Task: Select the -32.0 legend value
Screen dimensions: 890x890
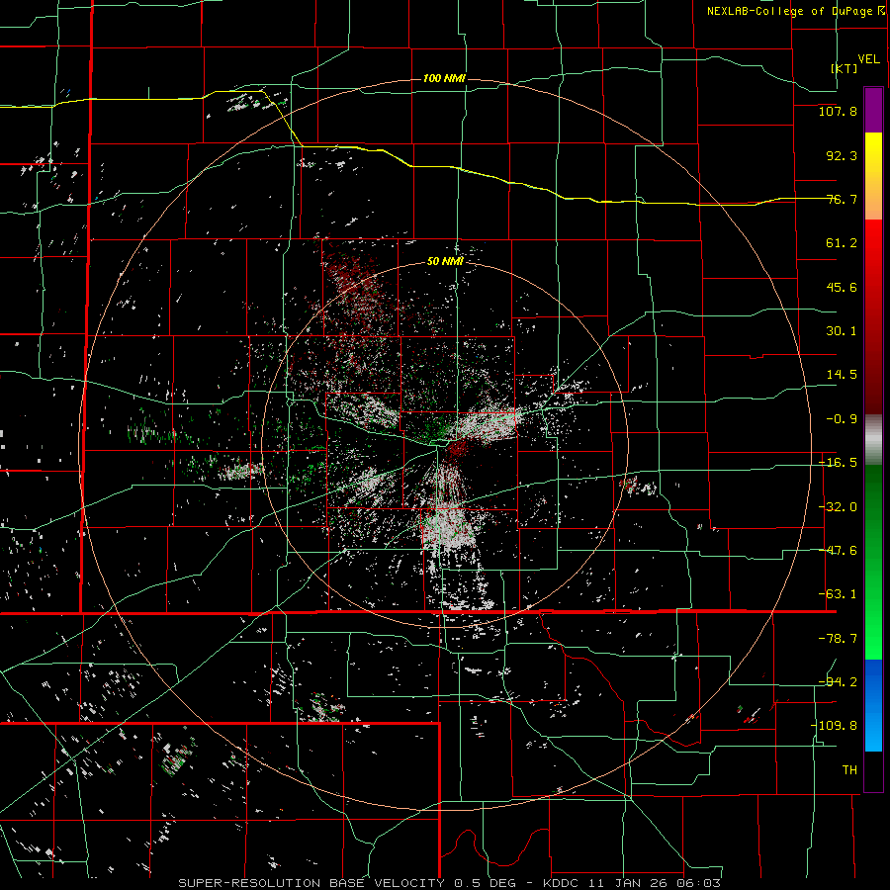Action: [x=838, y=507]
